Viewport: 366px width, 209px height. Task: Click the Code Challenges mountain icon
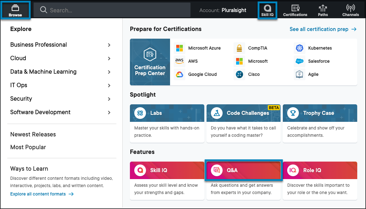click(x=217, y=113)
